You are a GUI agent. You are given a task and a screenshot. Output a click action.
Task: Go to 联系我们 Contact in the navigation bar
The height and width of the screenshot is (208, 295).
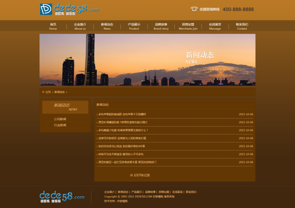tap(242, 26)
